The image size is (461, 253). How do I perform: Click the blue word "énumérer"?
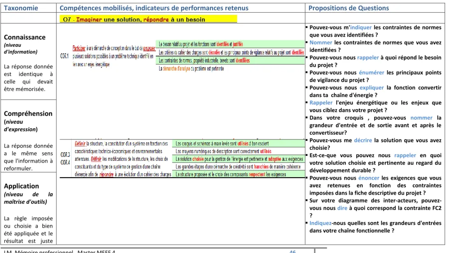point(371,72)
